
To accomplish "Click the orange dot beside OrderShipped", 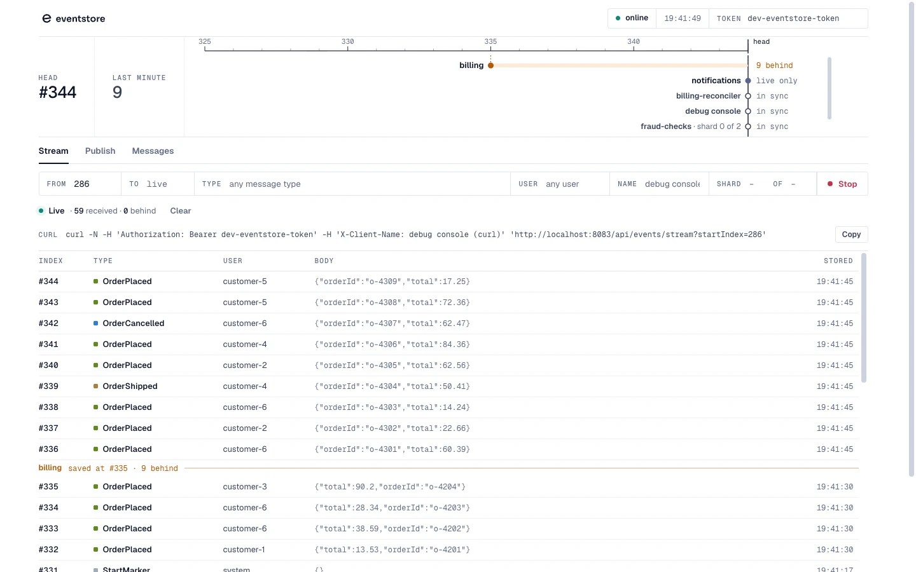I will (x=96, y=386).
